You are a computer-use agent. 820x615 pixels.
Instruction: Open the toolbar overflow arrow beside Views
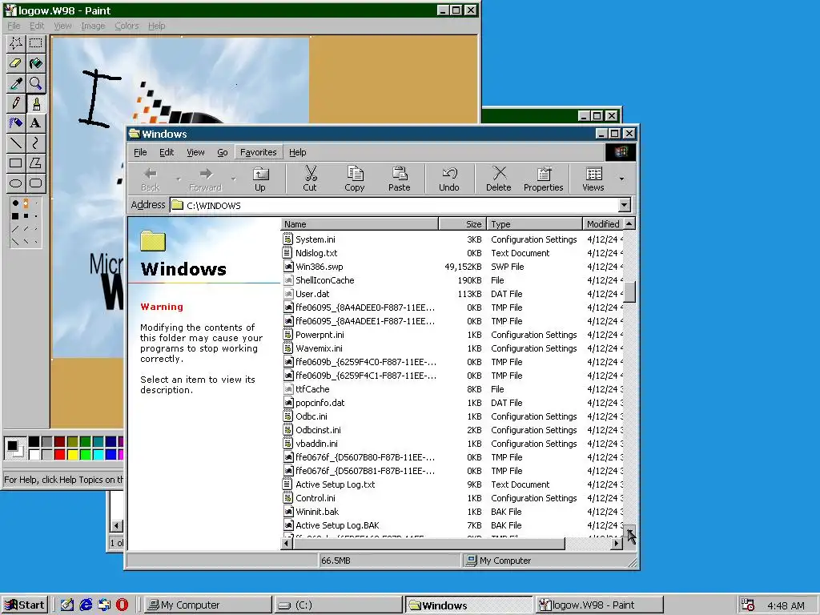point(621,179)
